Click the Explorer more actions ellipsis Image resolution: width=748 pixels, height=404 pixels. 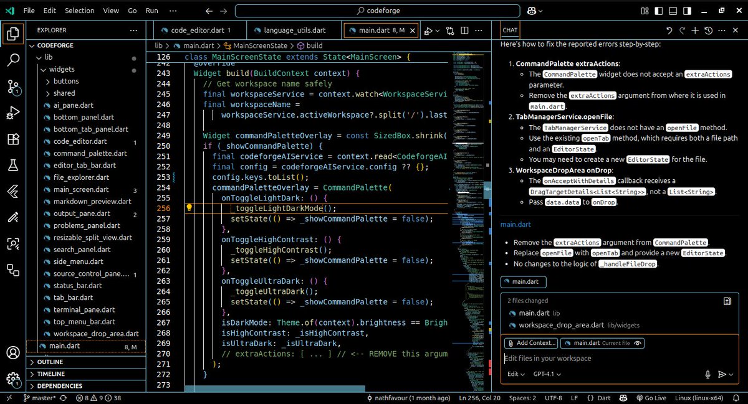click(133, 30)
